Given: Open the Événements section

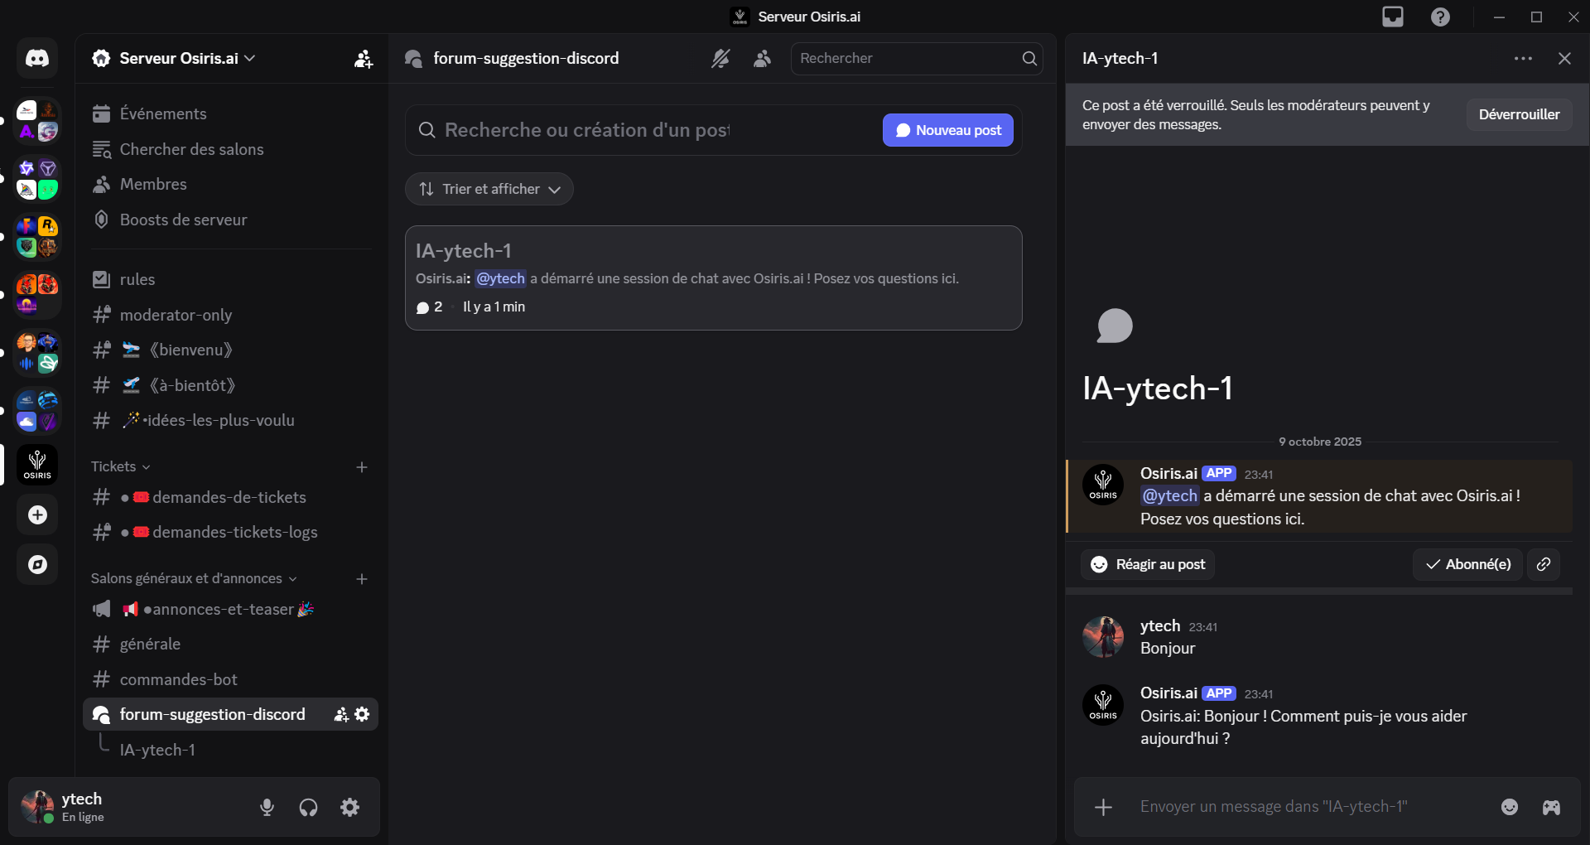Looking at the screenshot, I should point(162,113).
